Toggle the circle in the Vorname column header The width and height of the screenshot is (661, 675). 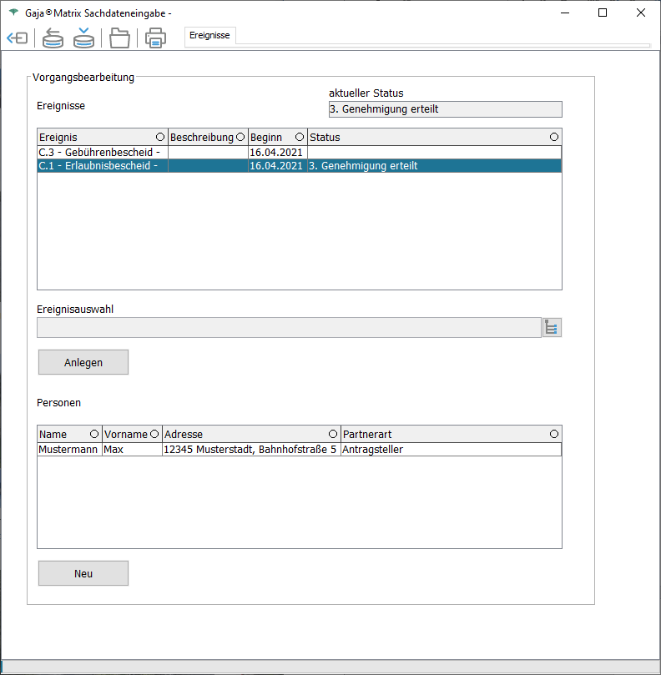[154, 435]
